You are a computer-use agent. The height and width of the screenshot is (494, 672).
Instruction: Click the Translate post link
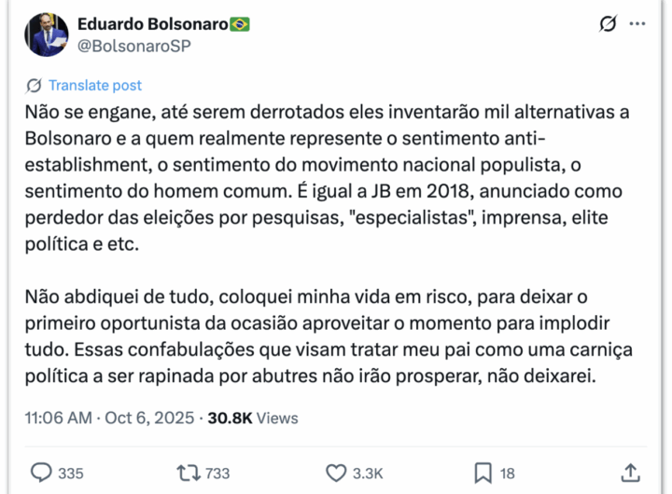(x=95, y=86)
